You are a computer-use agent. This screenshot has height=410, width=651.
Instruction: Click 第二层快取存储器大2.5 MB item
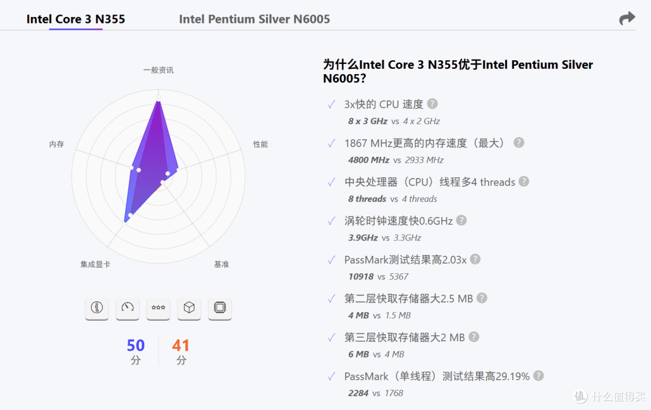pos(409,298)
